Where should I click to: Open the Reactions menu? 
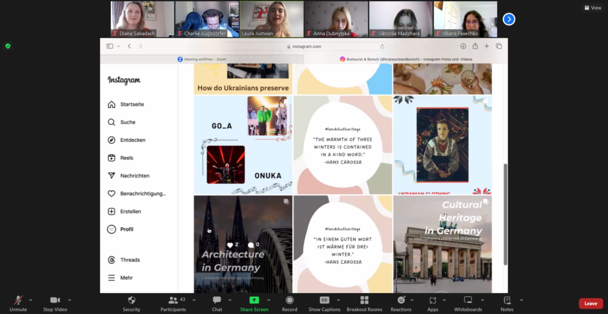coord(401,303)
